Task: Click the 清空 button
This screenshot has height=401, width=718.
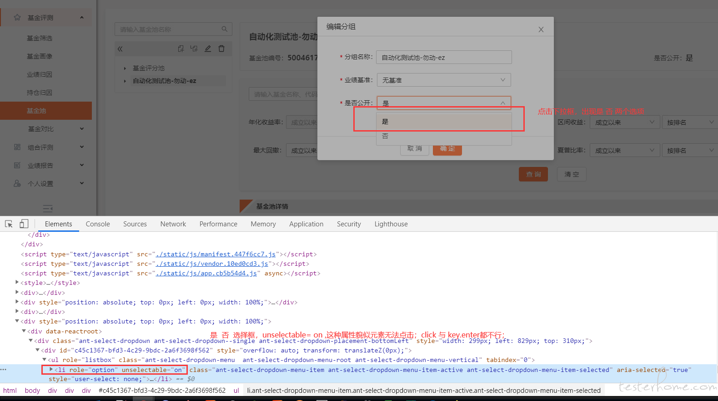Action: [572, 174]
